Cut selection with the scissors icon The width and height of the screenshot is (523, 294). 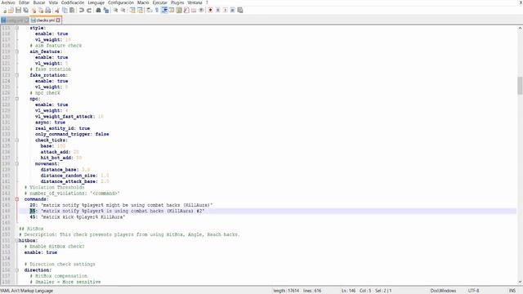[57, 11]
